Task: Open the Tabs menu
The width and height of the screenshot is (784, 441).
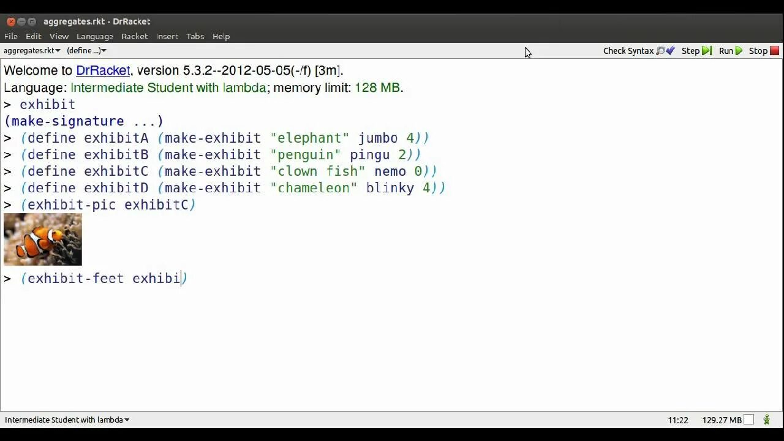Action: (195, 36)
